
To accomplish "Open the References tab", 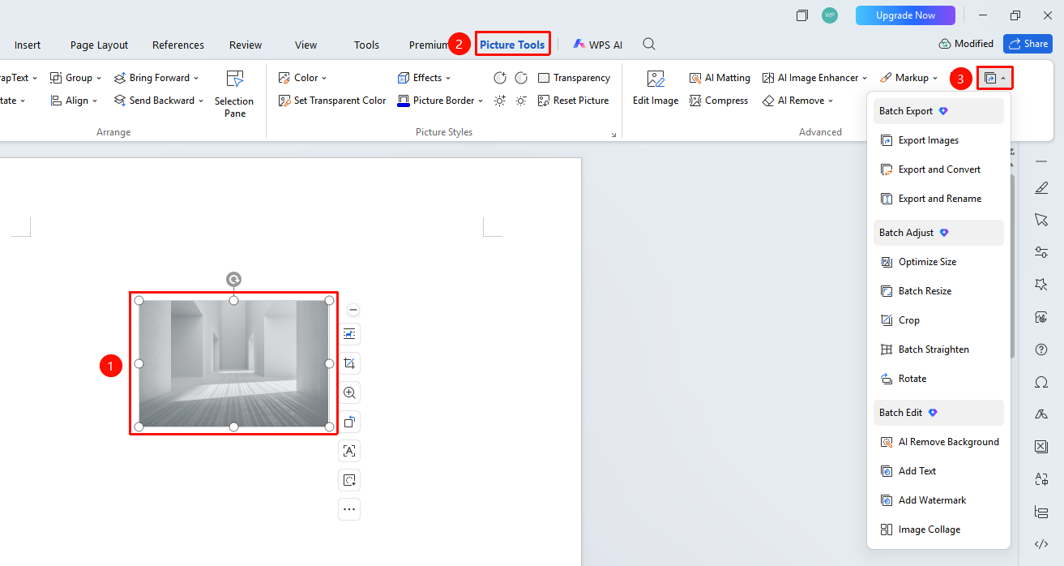I will coord(178,45).
